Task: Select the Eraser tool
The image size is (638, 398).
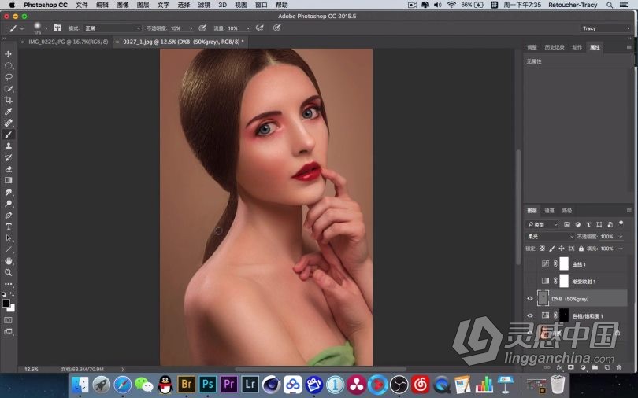Action: (x=8, y=169)
